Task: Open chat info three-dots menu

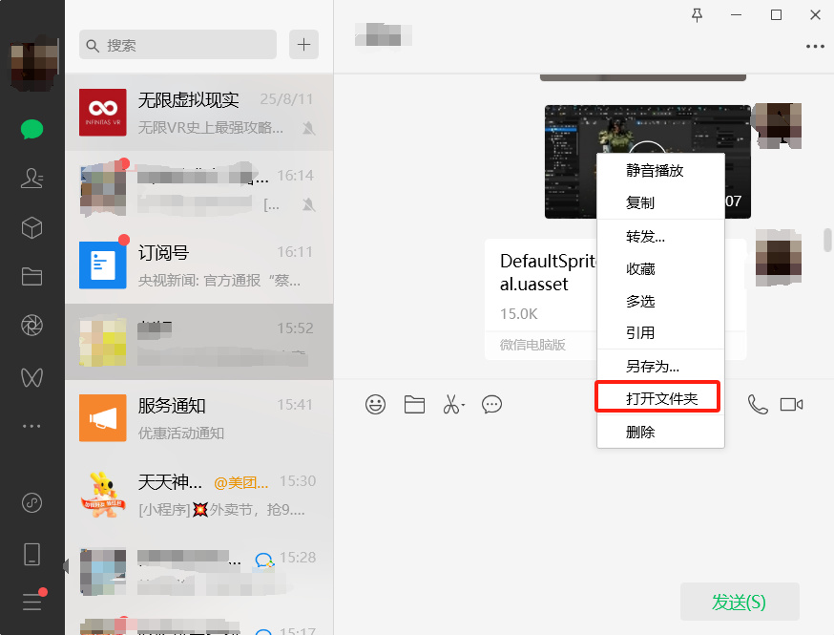Action: 815,46
